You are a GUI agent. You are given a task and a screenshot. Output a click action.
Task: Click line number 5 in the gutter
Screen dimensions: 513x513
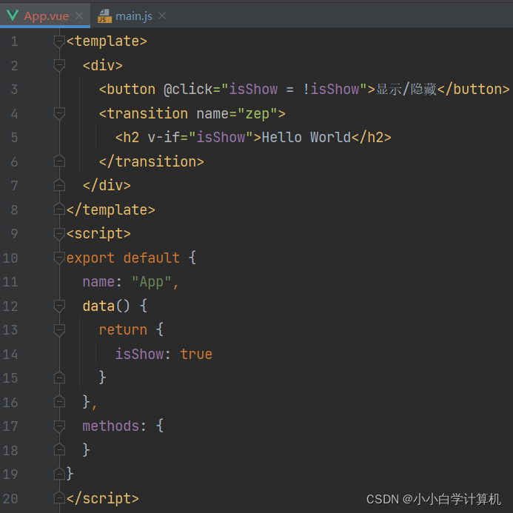(14, 138)
